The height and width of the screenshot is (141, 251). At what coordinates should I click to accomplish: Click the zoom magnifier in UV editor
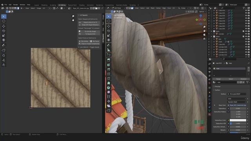coord(73,16)
